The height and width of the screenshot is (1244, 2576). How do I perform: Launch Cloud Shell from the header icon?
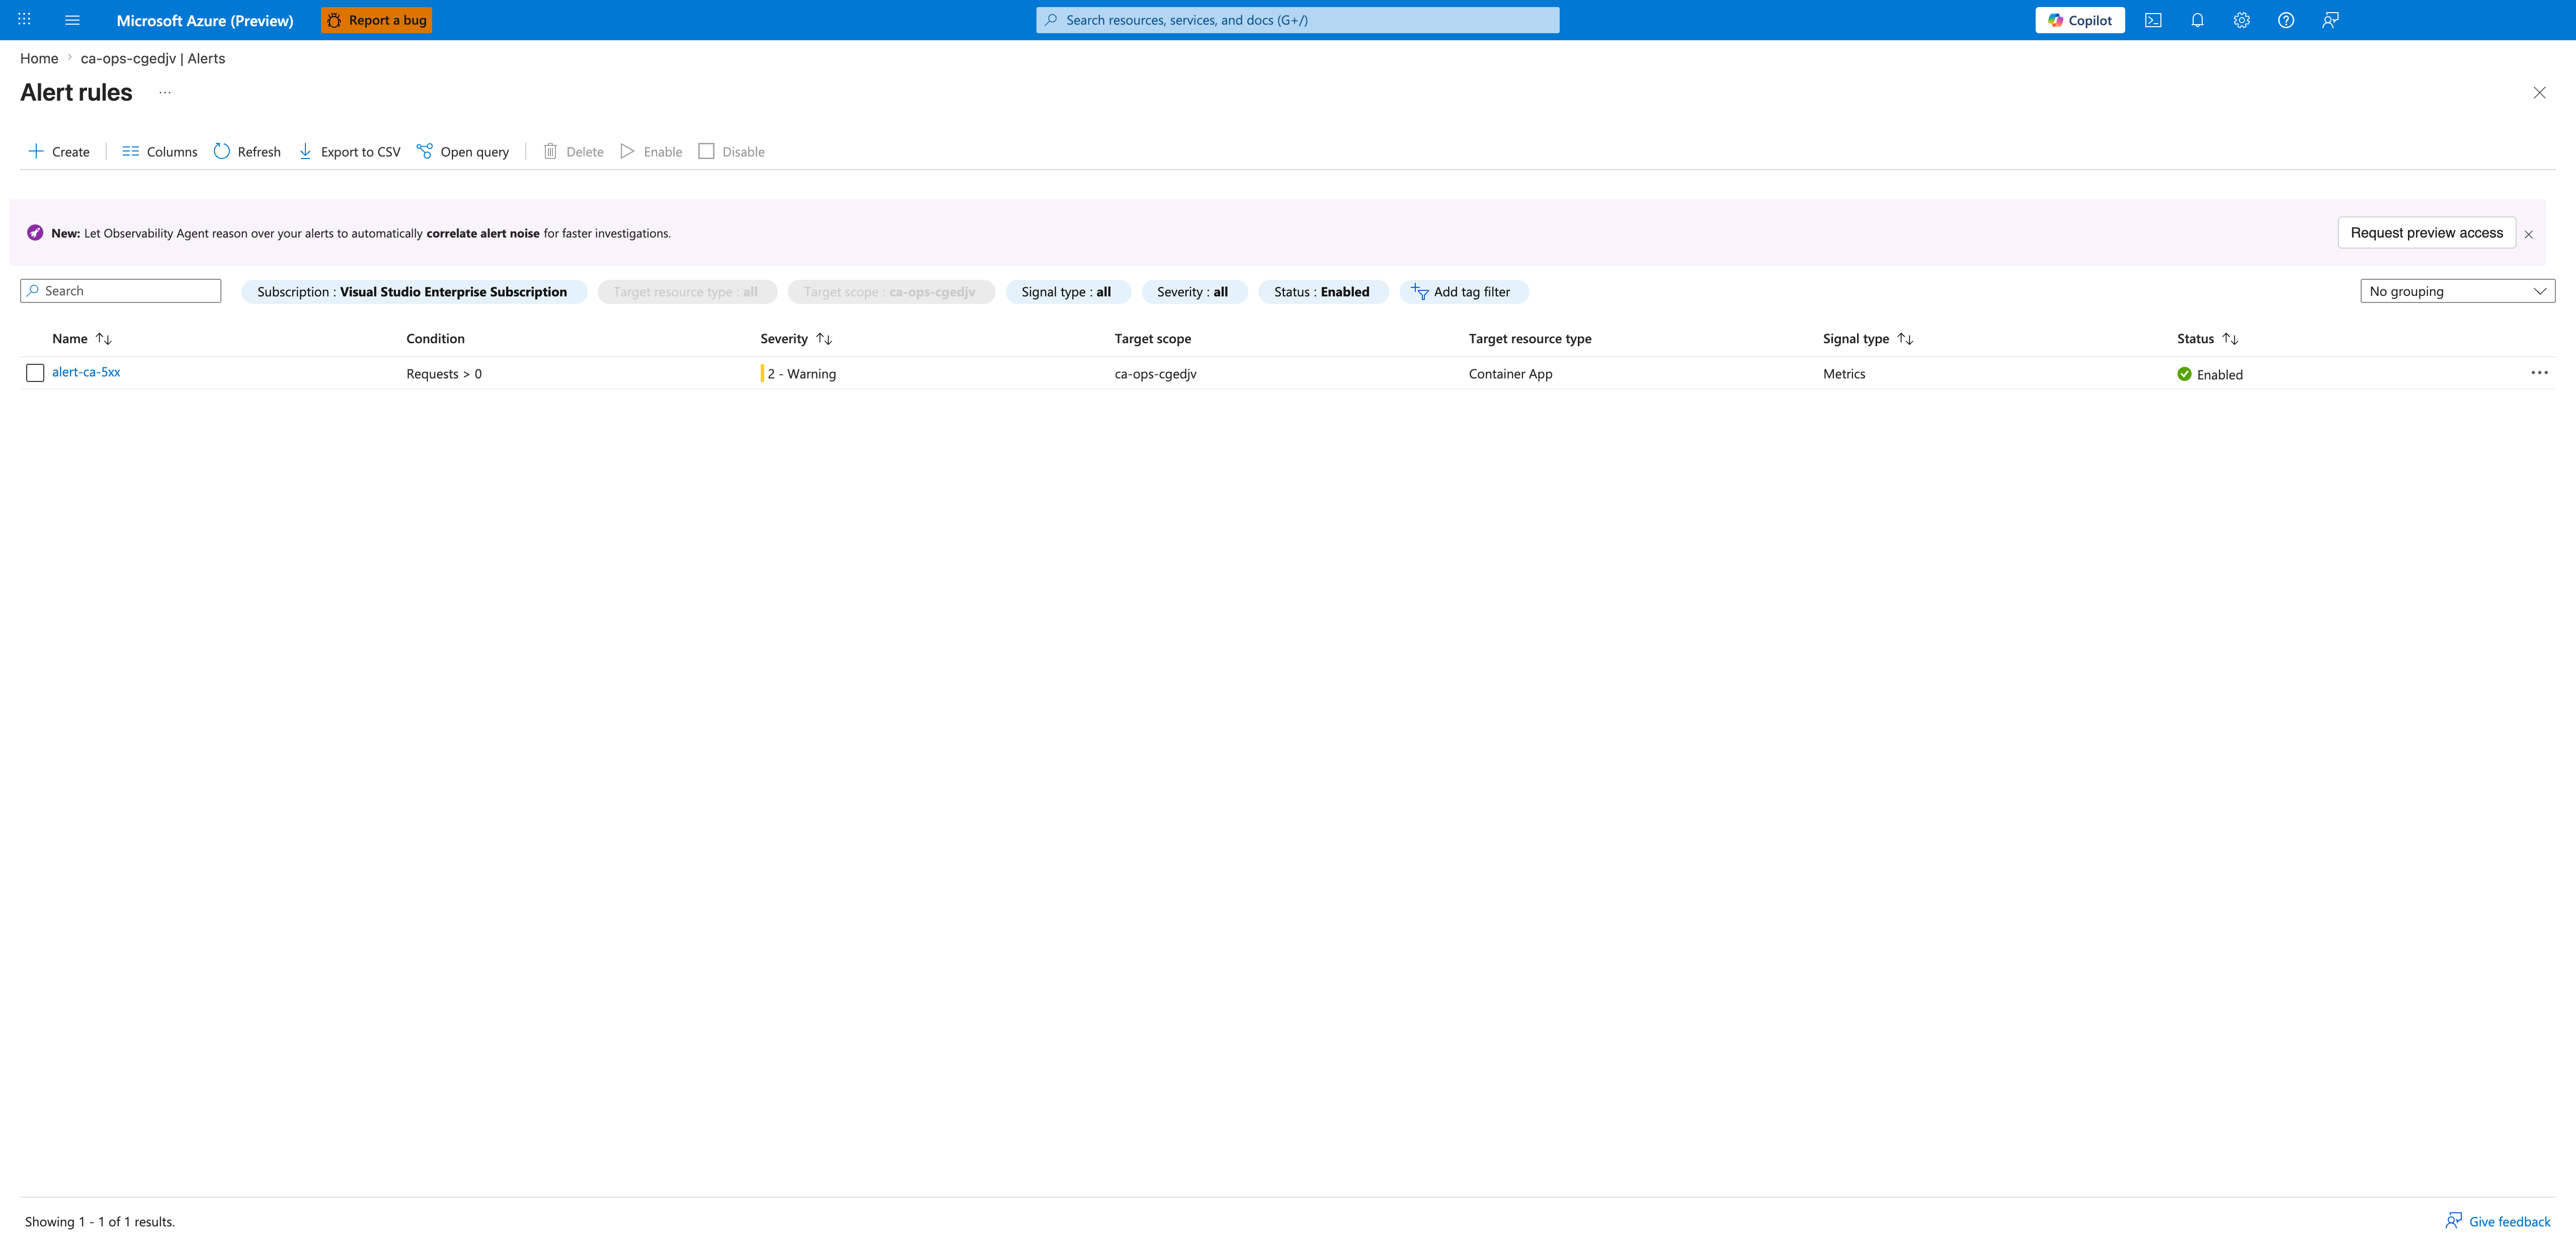coord(2153,20)
